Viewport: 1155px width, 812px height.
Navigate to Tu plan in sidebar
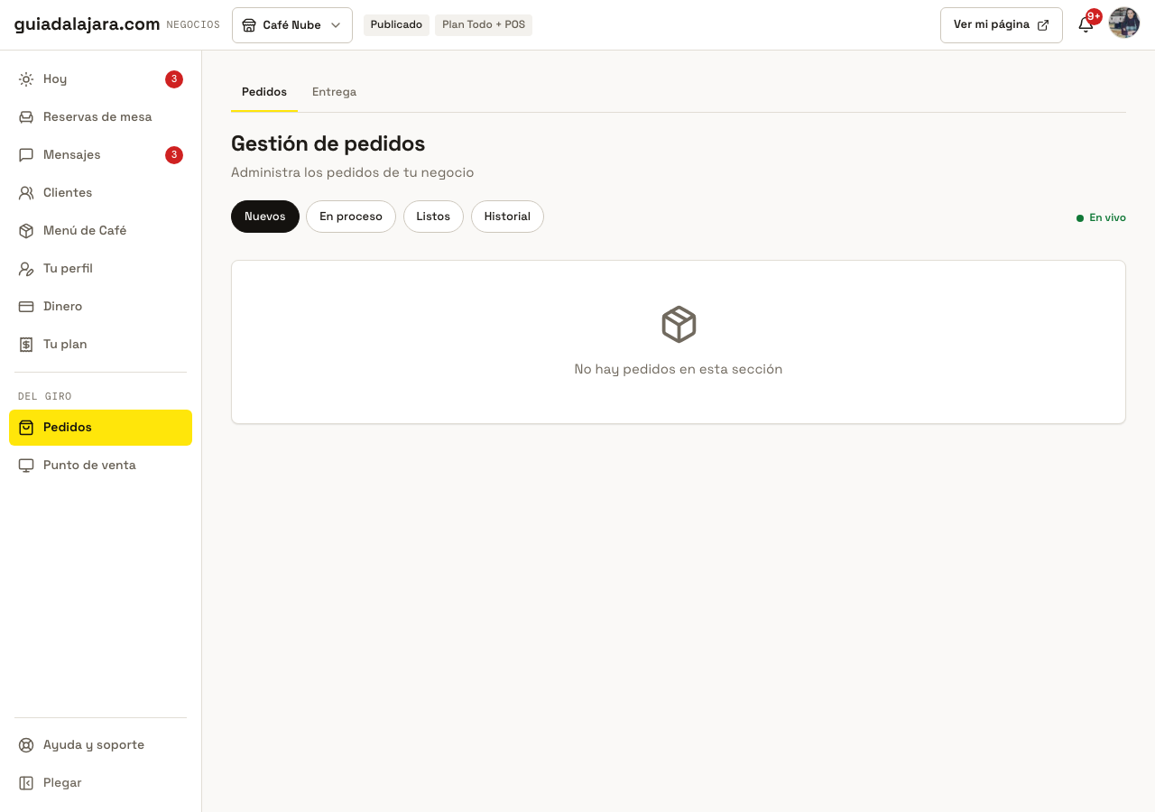pos(100,345)
